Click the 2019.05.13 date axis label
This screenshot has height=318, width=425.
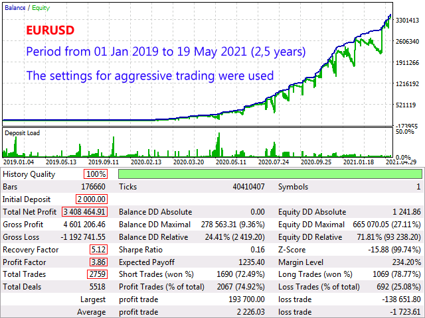pos(61,162)
